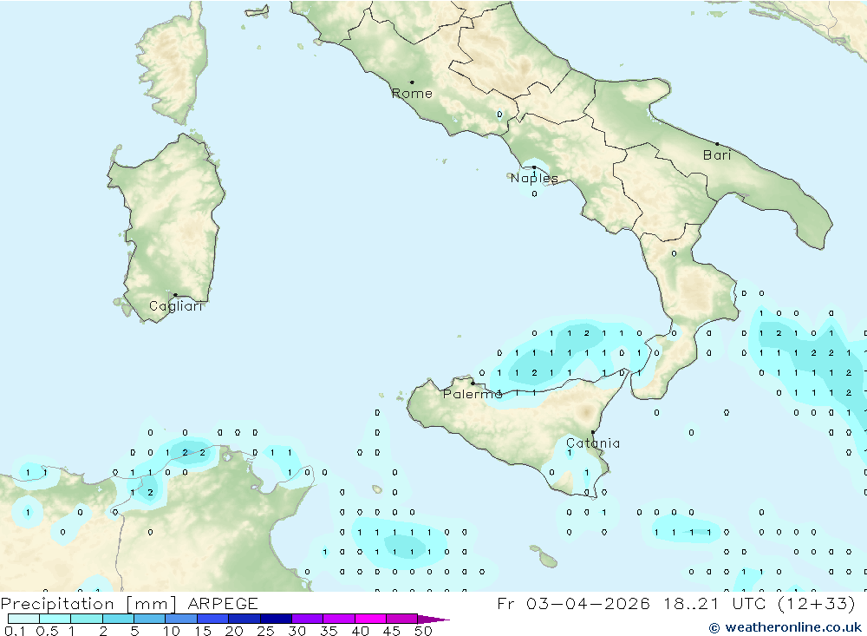The height and width of the screenshot is (636, 867).
Task: Select the 30–35 mm purple legend swatch
Action: 307,619
